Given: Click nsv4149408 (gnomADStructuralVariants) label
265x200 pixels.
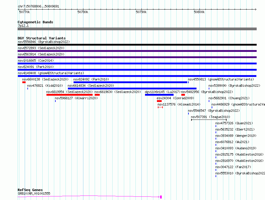Looking at the screenshot, I should pos(51,73).
